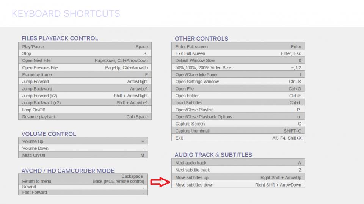Select the Enter Full-screen row
The image size is (364, 204).
(238, 47)
